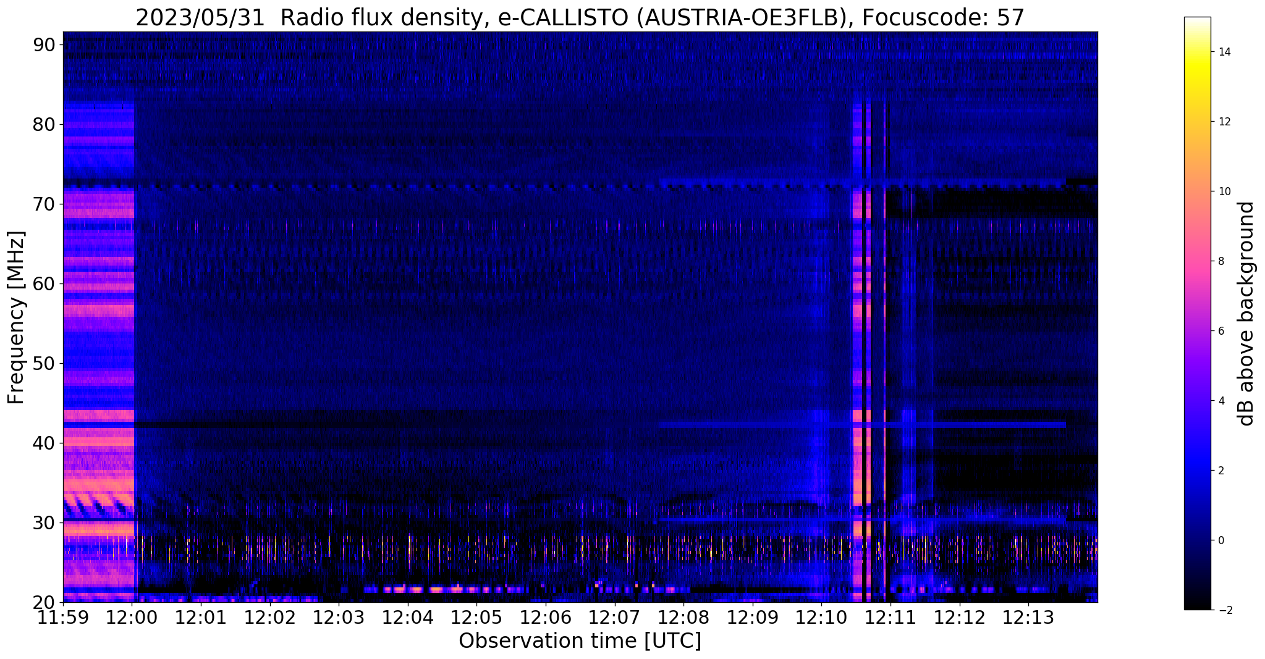Click the 6 tick label on colorbar
This screenshot has height=659, width=1265.
[x=1220, y=331]
